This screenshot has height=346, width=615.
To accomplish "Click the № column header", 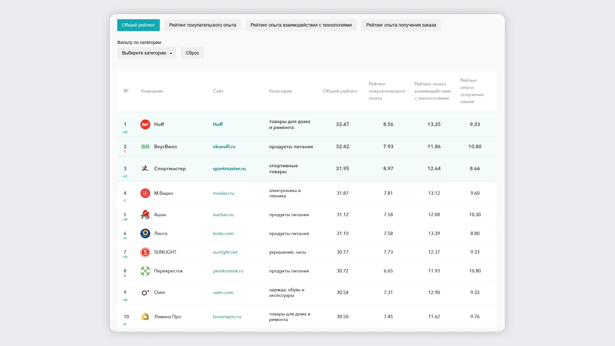I will (x=126, y=91).
